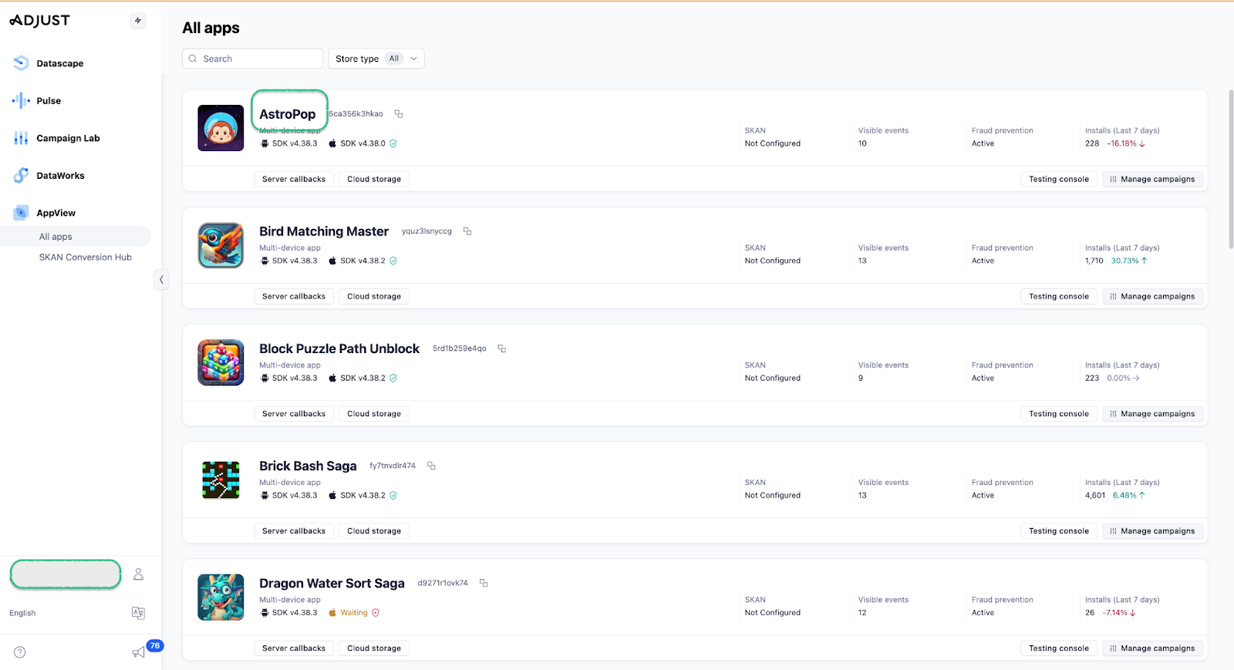
Task: Click the Waiting status warning shield icon
Action: pyautogui.click(x=376, y=613)
